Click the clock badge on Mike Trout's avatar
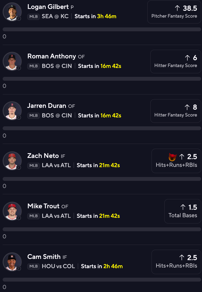 (x=19, y=218)
